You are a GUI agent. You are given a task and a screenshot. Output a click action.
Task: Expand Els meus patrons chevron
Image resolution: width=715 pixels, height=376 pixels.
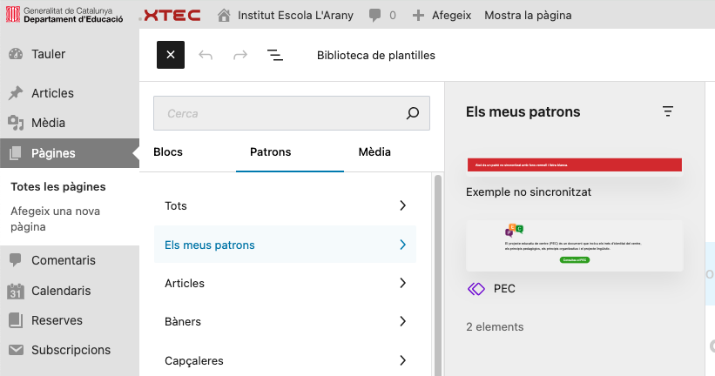[x=402, y=245]
